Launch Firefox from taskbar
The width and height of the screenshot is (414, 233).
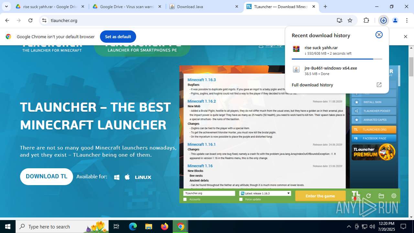tap(165, 227)
